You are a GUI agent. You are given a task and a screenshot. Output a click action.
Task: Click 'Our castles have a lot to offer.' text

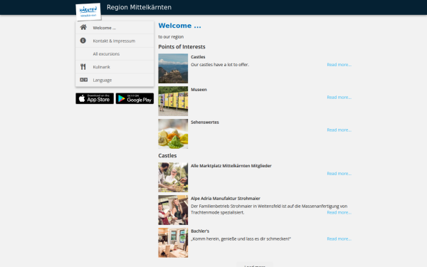pyautogui.click(x=220, y=65)
